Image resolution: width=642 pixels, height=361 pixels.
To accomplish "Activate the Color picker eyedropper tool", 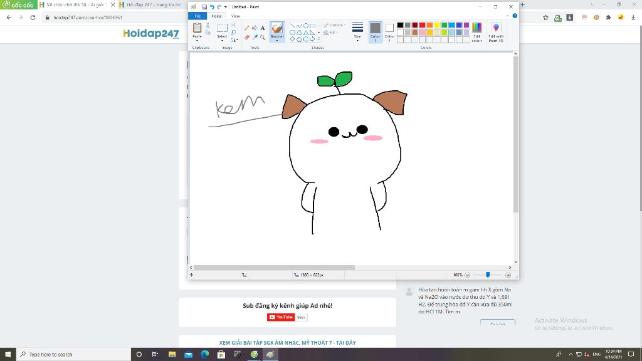I will pyautogui.click(x=255, y=37).
